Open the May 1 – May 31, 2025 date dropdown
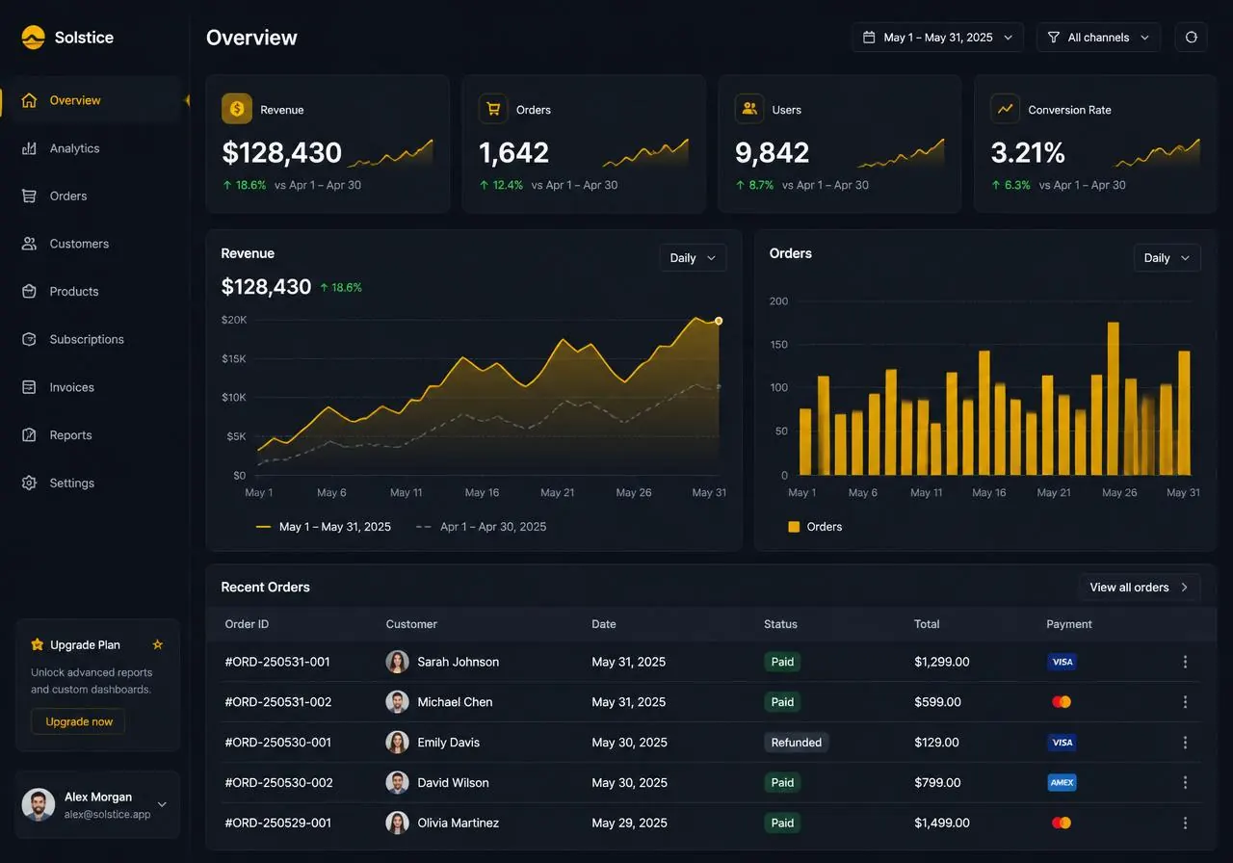Screen dimensions: 1233x863 937,38
